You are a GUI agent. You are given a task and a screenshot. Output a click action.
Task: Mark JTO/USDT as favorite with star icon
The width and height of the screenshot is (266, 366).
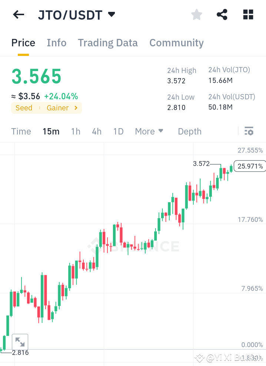coord(196,14)
